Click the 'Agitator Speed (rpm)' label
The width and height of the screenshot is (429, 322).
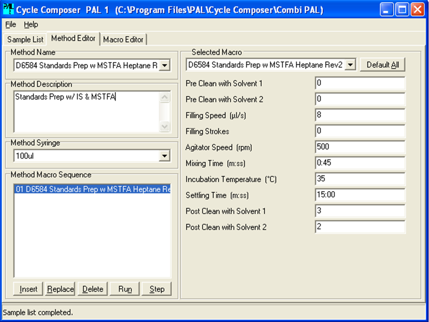219,147
